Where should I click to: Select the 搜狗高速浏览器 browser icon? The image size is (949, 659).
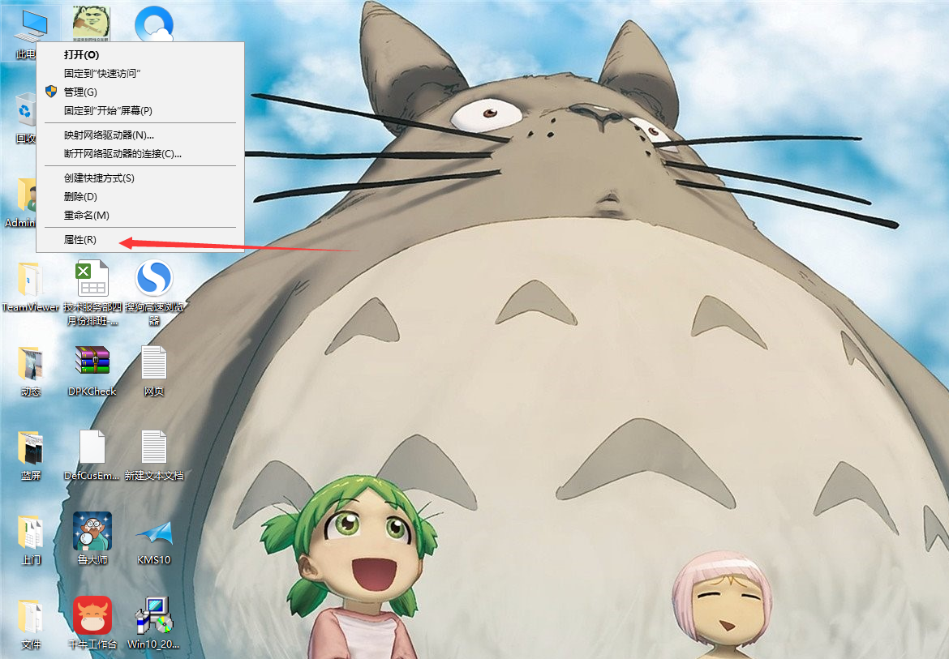point(154,277)
